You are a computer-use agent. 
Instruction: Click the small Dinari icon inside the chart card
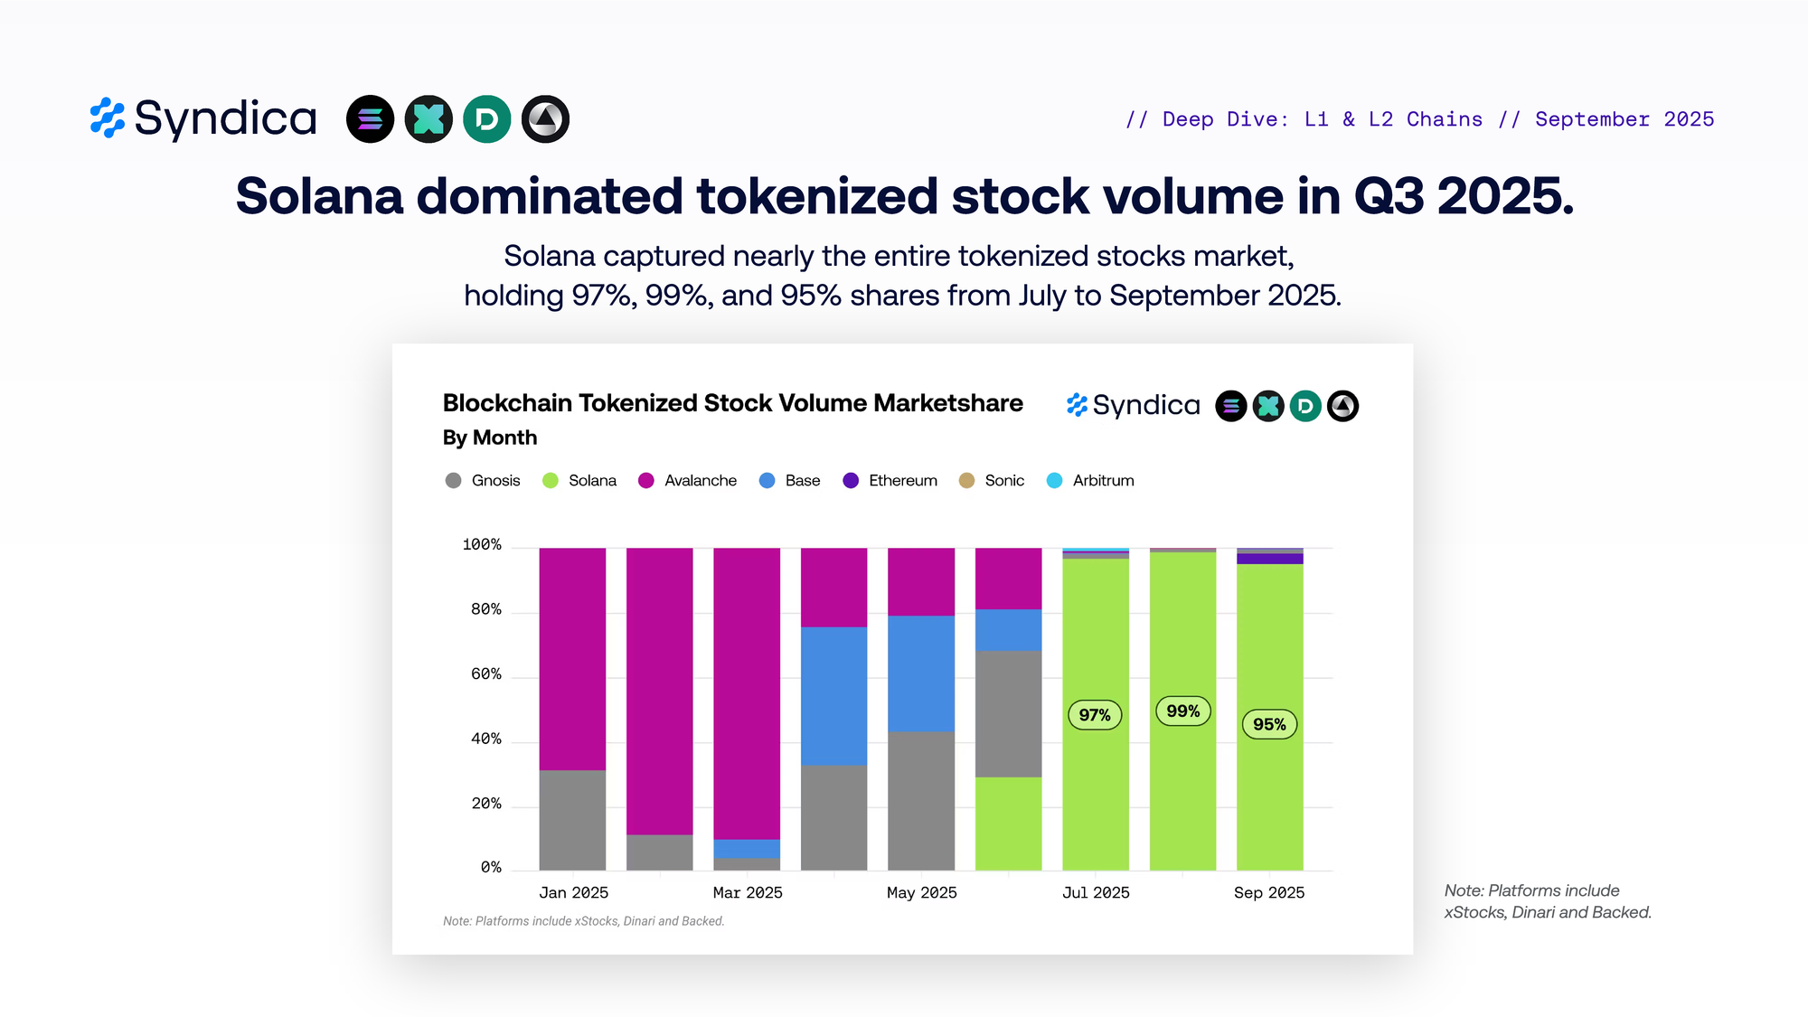tap(1305, 406)
